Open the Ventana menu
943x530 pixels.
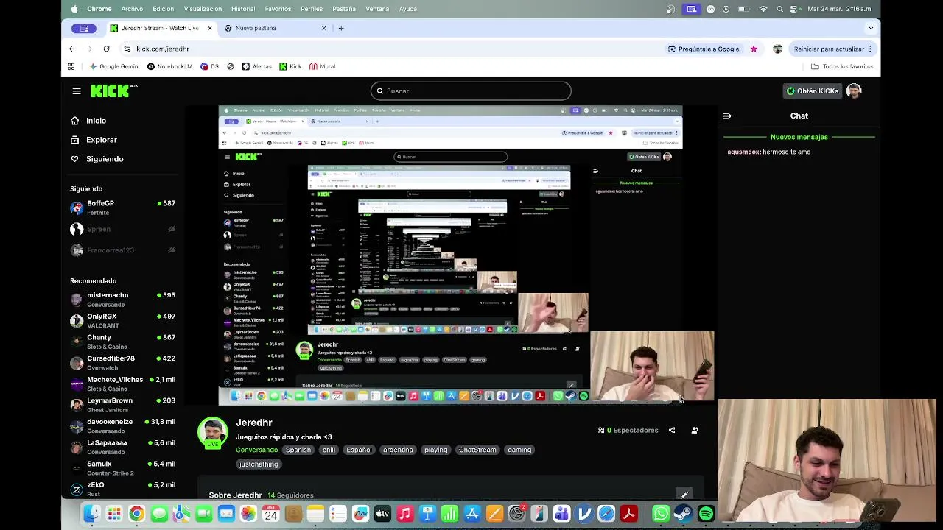[377, 9]
